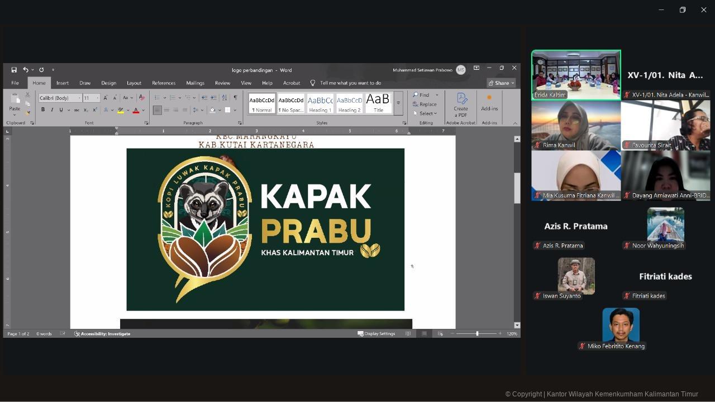Image resolution: width=715 pixels, height=402 pixels.
Task: Toggle Show/Hide paragraph marks
Action: pos(235,98)
